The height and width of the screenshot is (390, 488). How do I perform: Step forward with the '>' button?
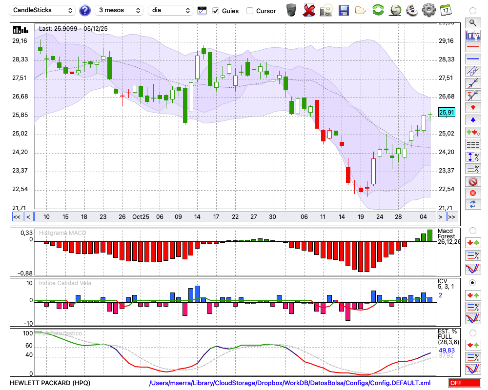(x=441, y=217)
